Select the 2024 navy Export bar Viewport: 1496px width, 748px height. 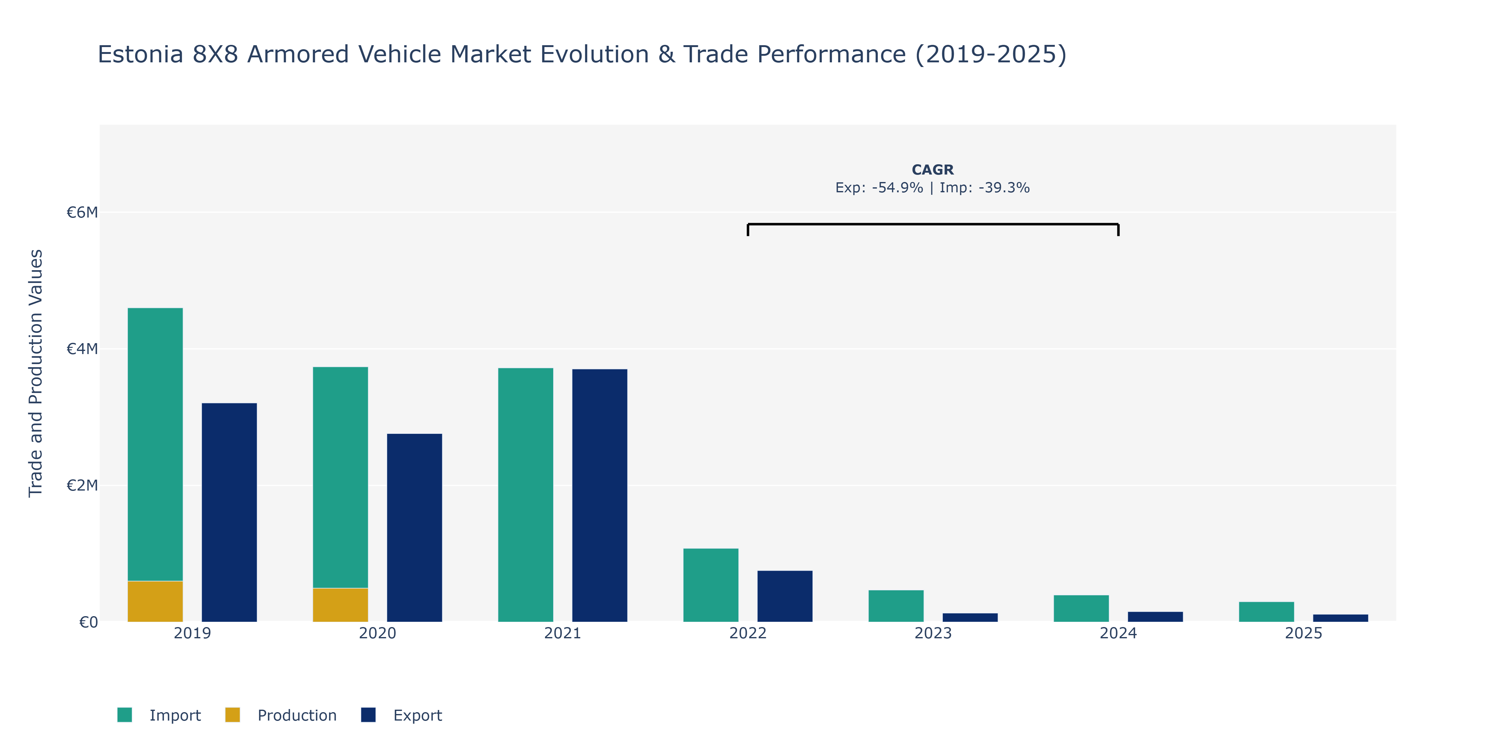[1156, 617]
